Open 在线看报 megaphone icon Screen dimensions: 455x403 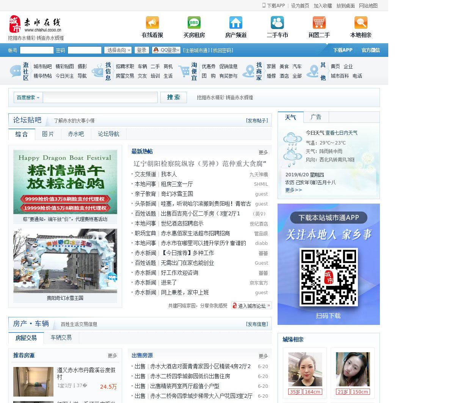point(152,23)
